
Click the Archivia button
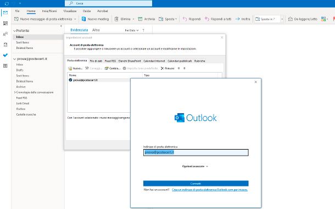pos(146,19)
